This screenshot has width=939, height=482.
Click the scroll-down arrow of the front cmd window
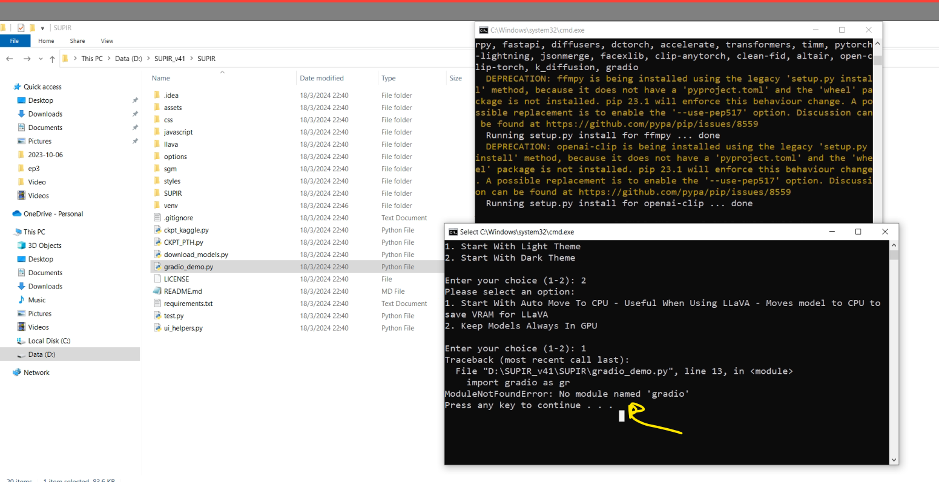click(x=894, y=460)
